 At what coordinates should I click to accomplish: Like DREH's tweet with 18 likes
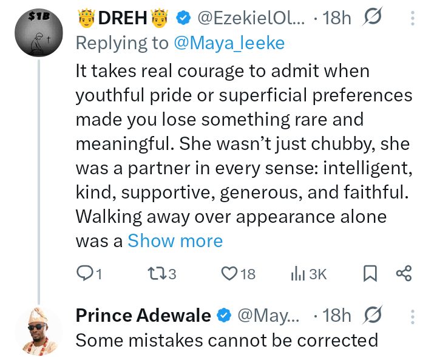point(229,274)
